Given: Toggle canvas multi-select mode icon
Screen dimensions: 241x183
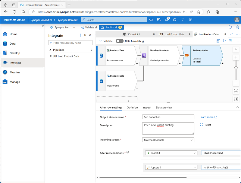Looking at the screenshot, I should (236, 99).
